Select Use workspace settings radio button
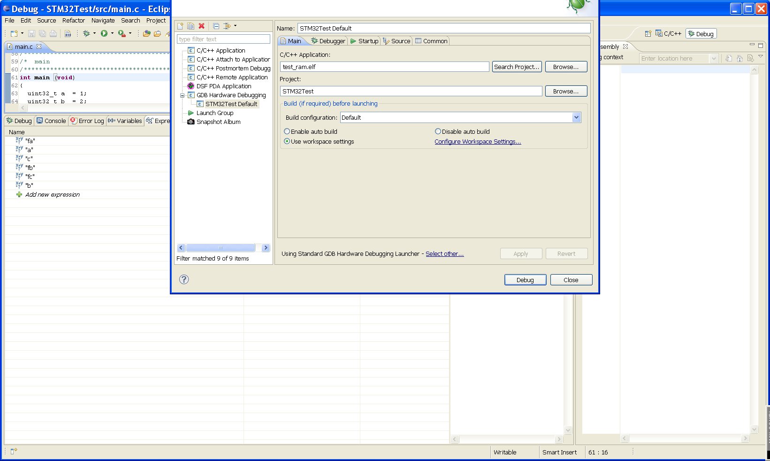Image resolution: width=770 pixels, height=461 pixels. [287, 141]
